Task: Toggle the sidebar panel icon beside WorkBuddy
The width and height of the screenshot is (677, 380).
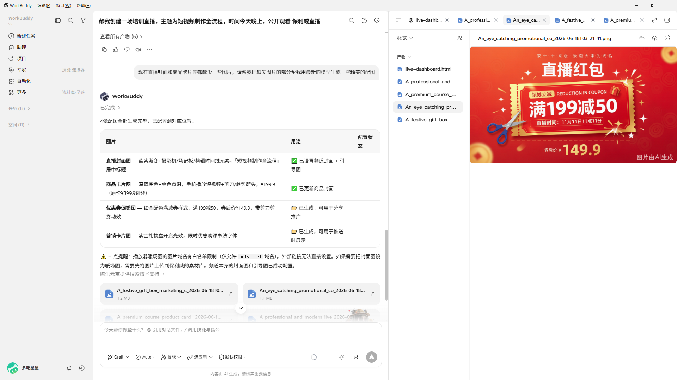Action: click(58, 21)
